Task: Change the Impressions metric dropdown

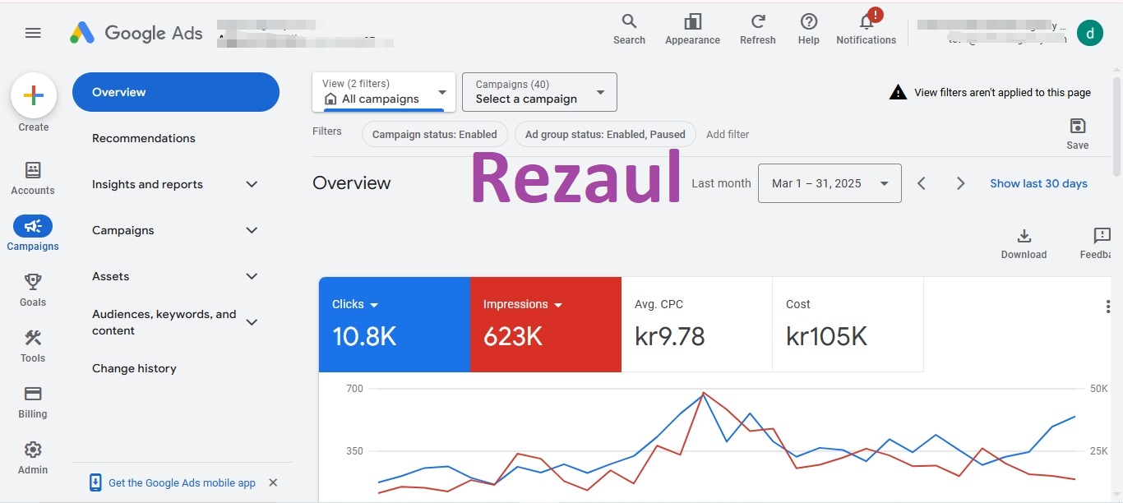Action: pyautogui.click(x=523, y=304)
